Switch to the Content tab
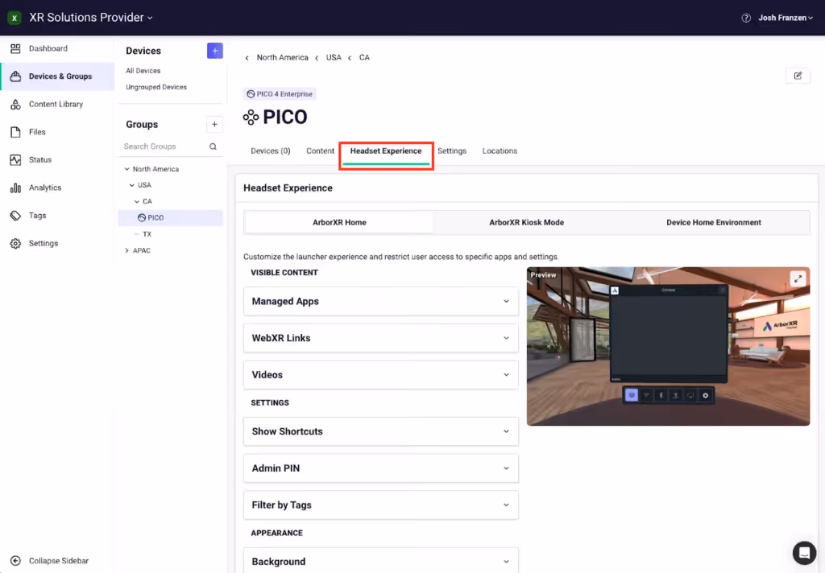Image resolution: width=825 pixels, height=573 pixels. click(x=320, y=150)
